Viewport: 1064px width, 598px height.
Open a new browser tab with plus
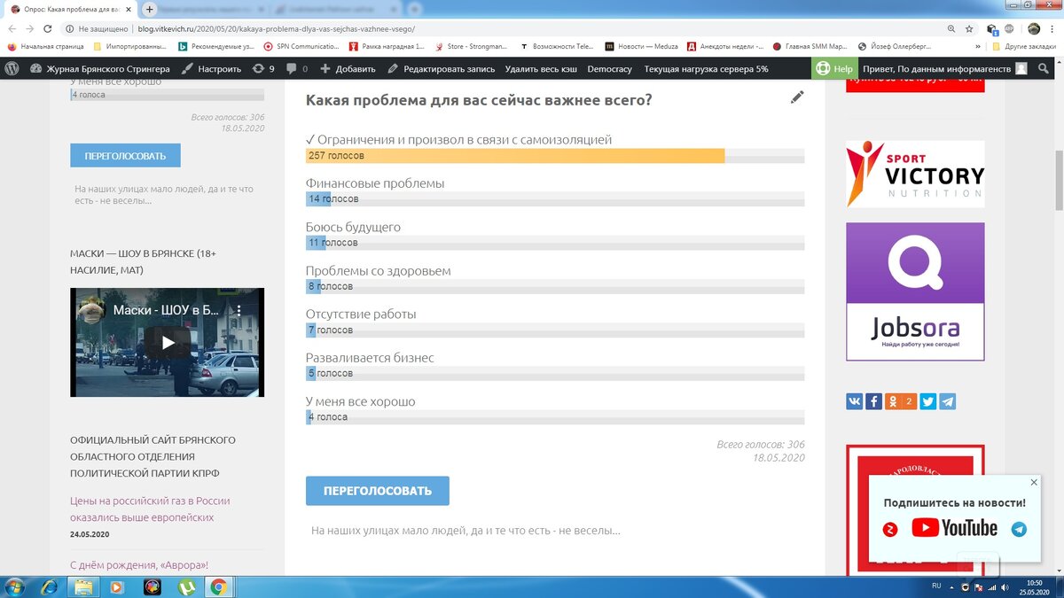(149, 9)
